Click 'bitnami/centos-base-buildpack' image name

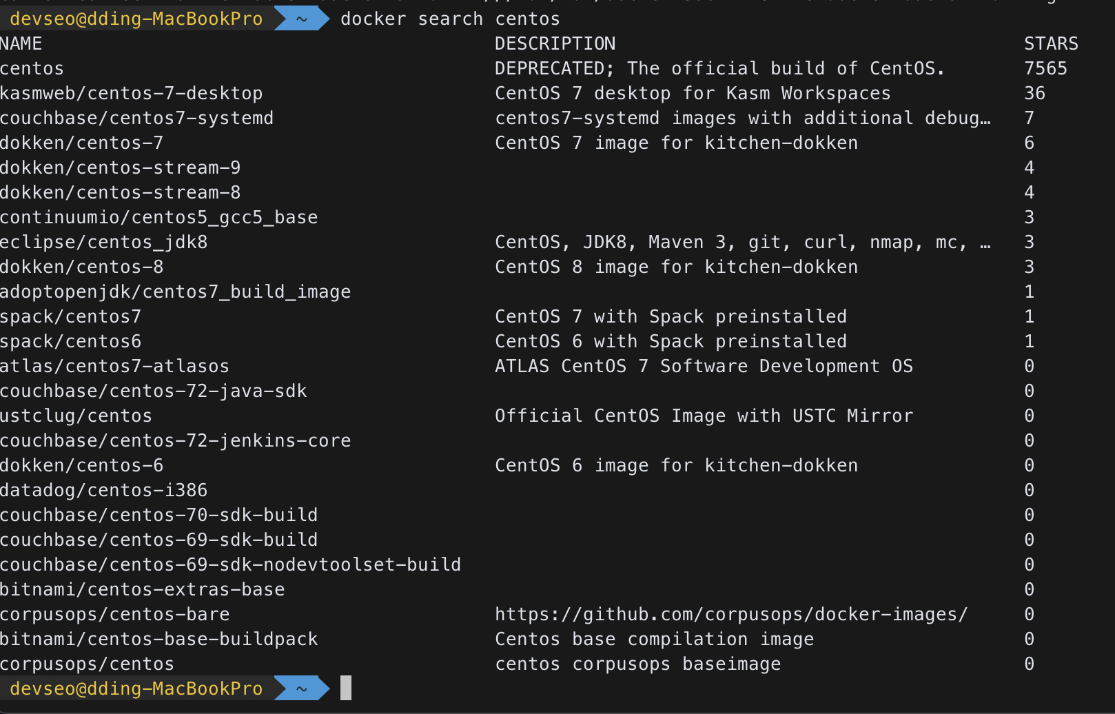(x=158, y=640)
